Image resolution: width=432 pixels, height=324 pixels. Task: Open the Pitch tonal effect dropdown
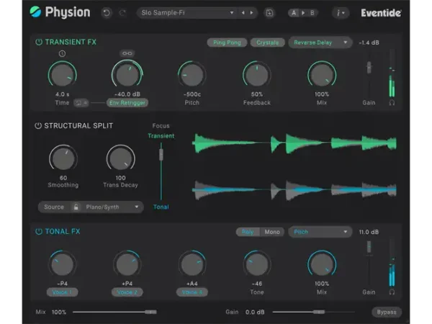click(x=320, y=232)
